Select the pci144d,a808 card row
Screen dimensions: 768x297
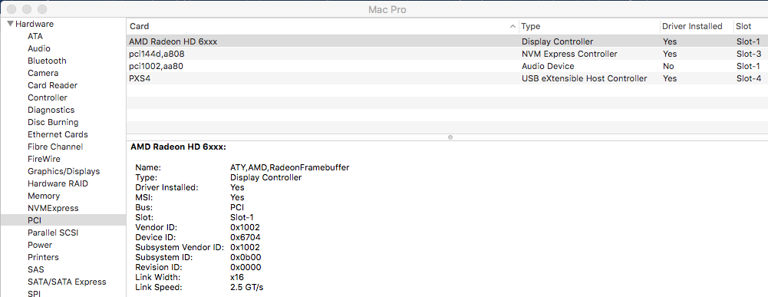pyautogui.click(x=447, y=54)
